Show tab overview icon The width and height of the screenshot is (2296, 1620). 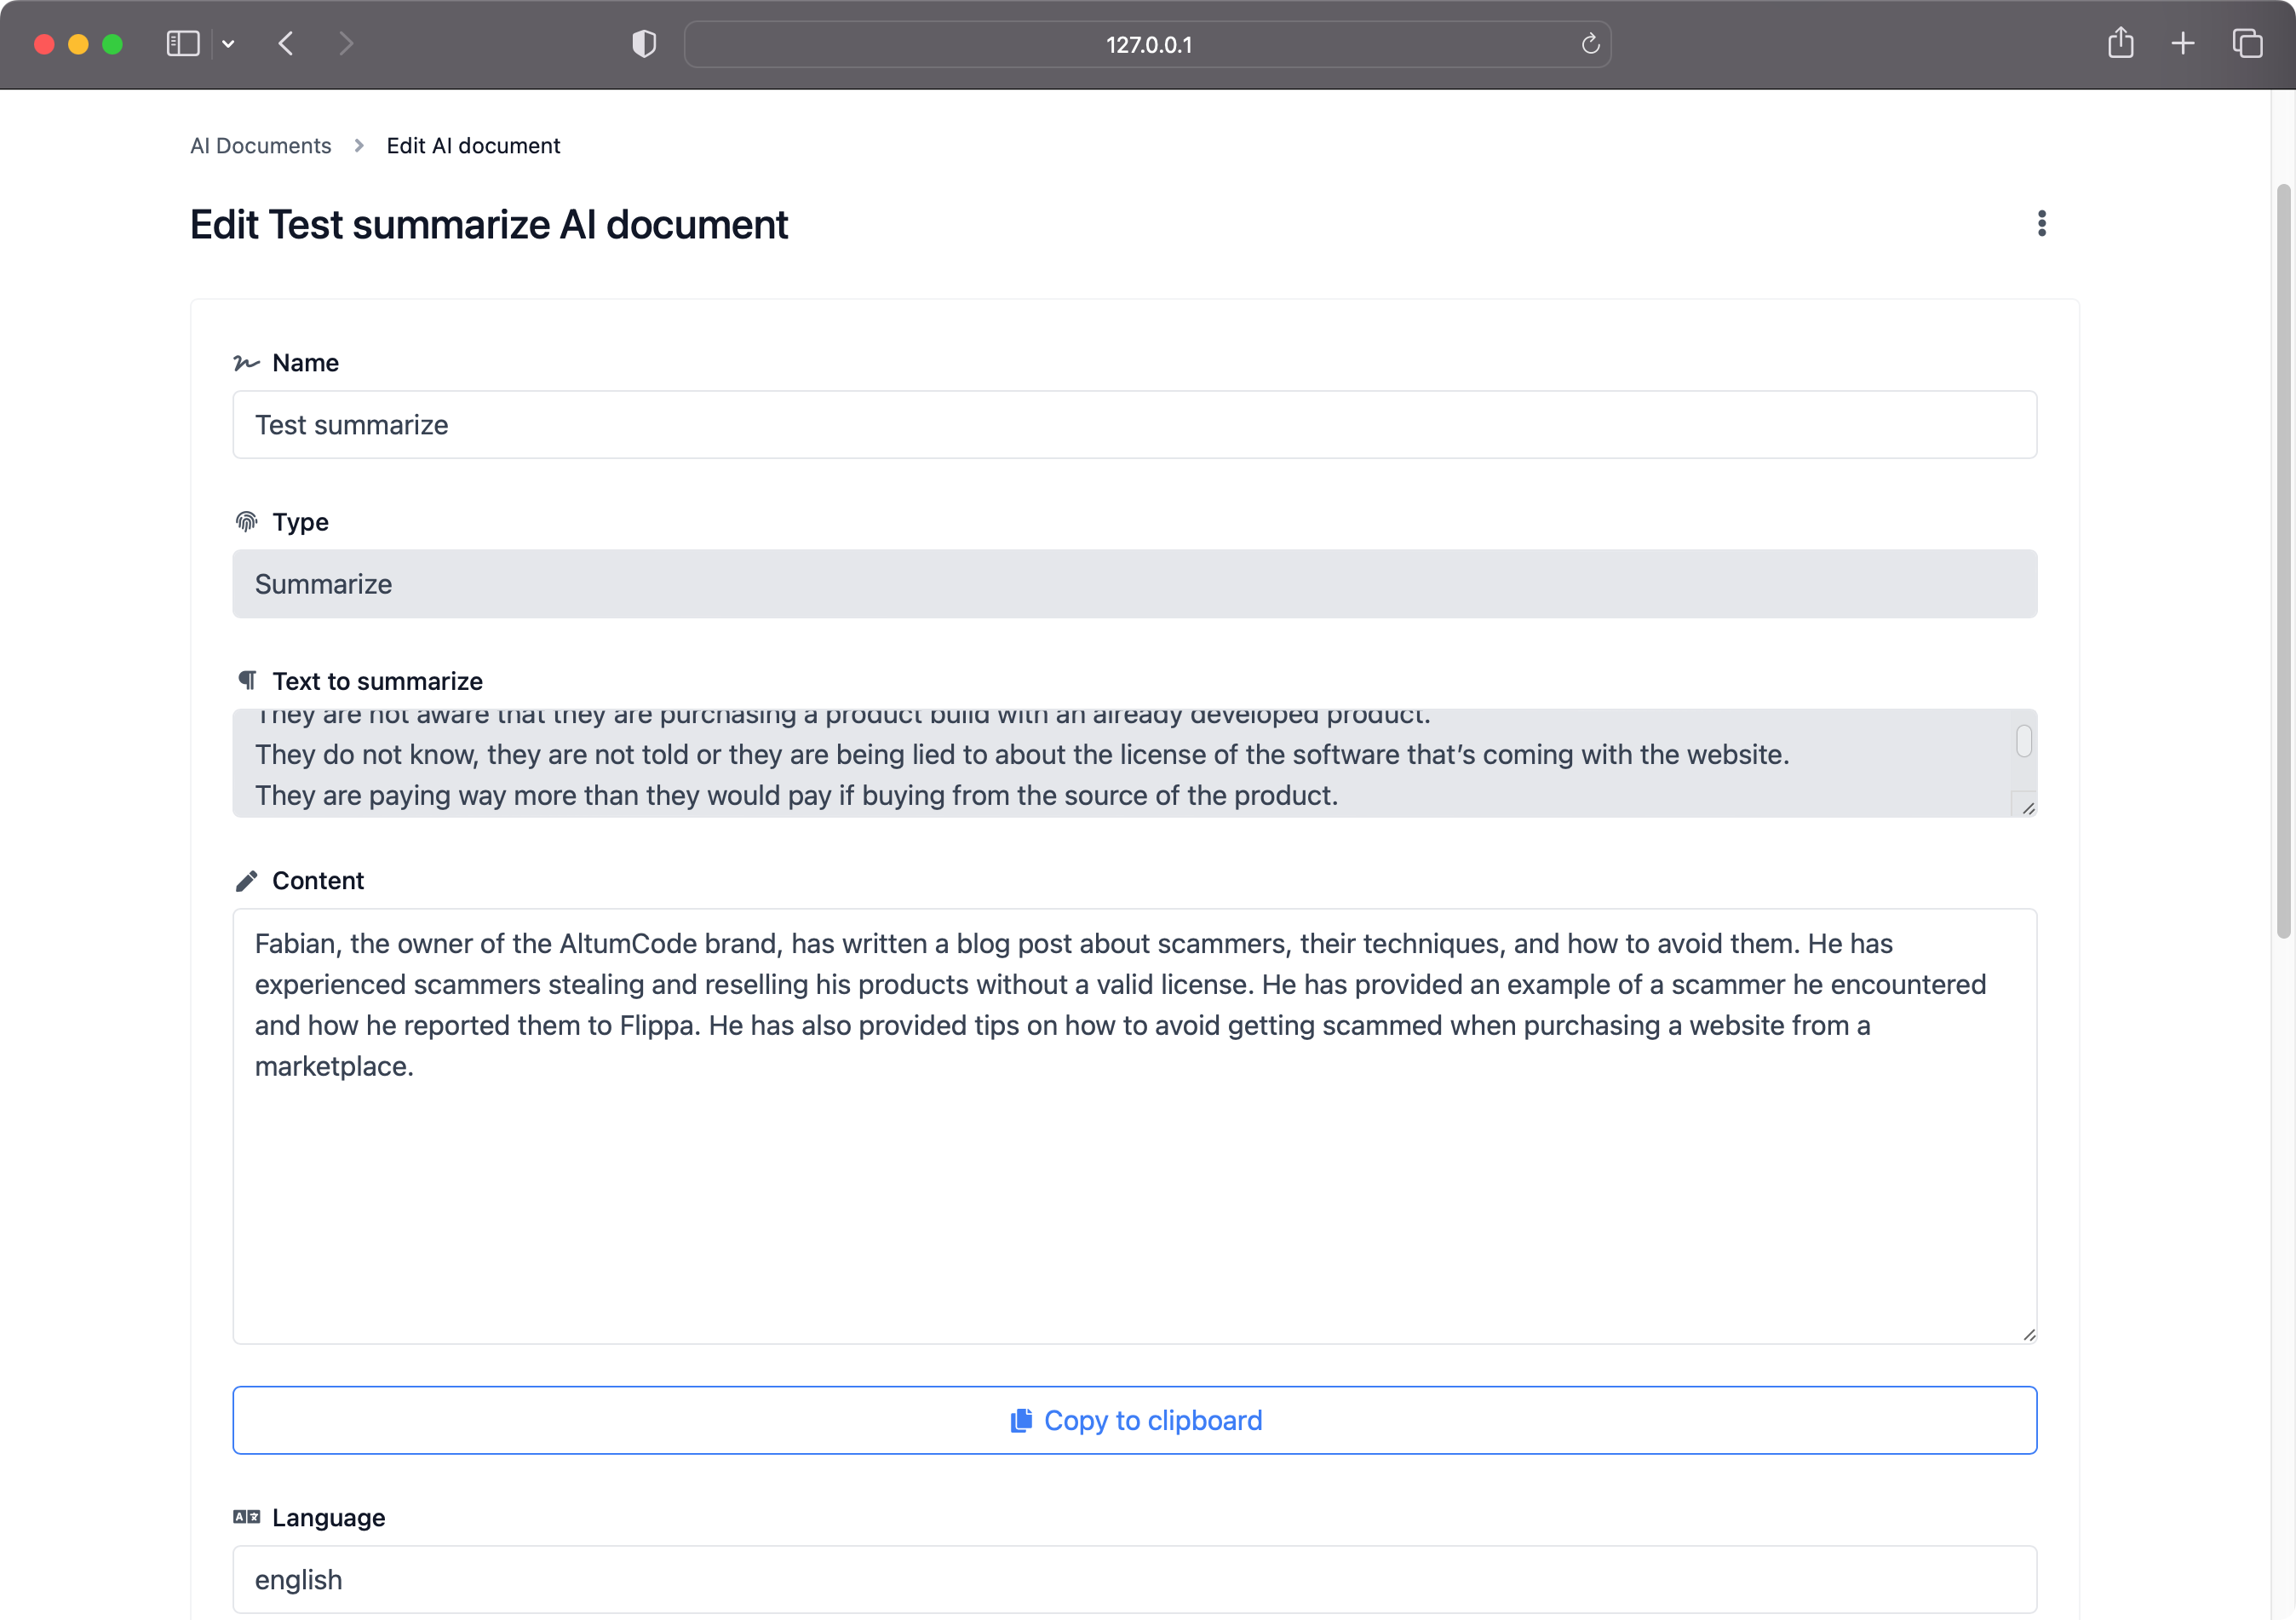pyautogui.click(x=2247, y=44)
